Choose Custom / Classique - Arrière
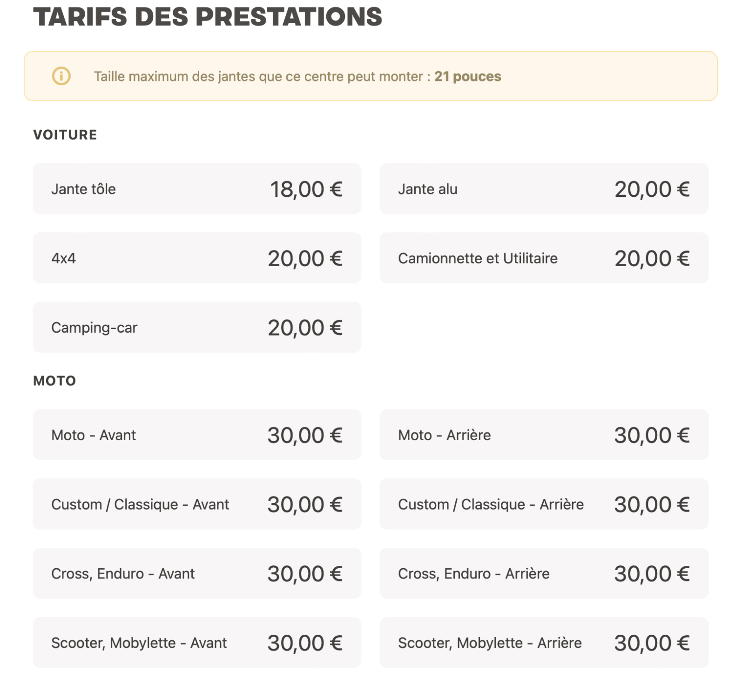 (x=544, y=504)
